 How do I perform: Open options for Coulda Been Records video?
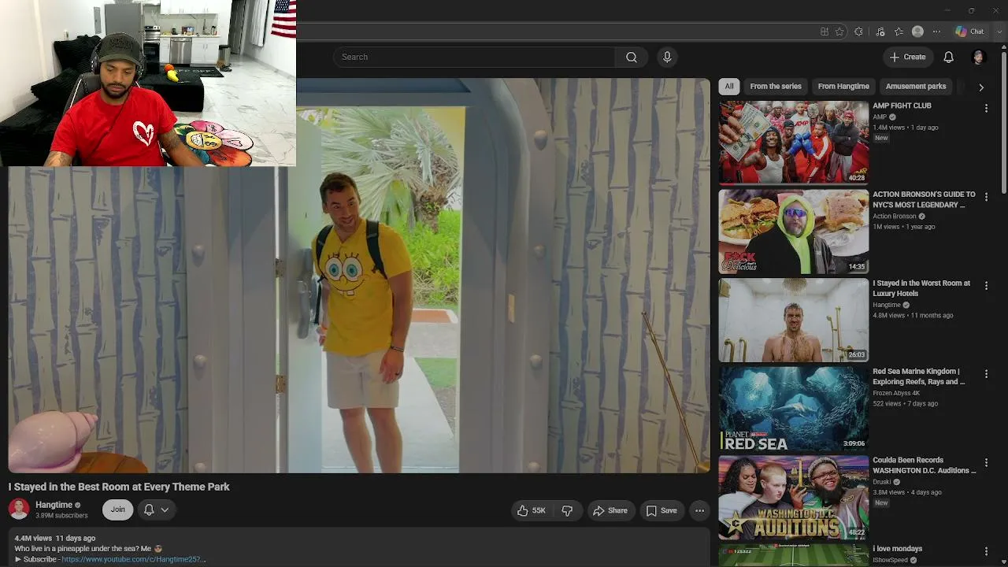pyautogui.click(x=986, y=463)
